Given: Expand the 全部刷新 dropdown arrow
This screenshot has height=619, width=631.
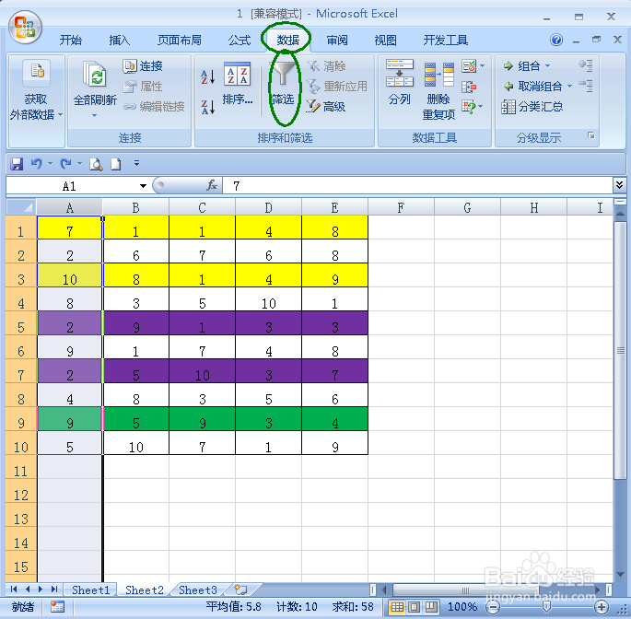Looking at the screenshot, I should point(94,115).
